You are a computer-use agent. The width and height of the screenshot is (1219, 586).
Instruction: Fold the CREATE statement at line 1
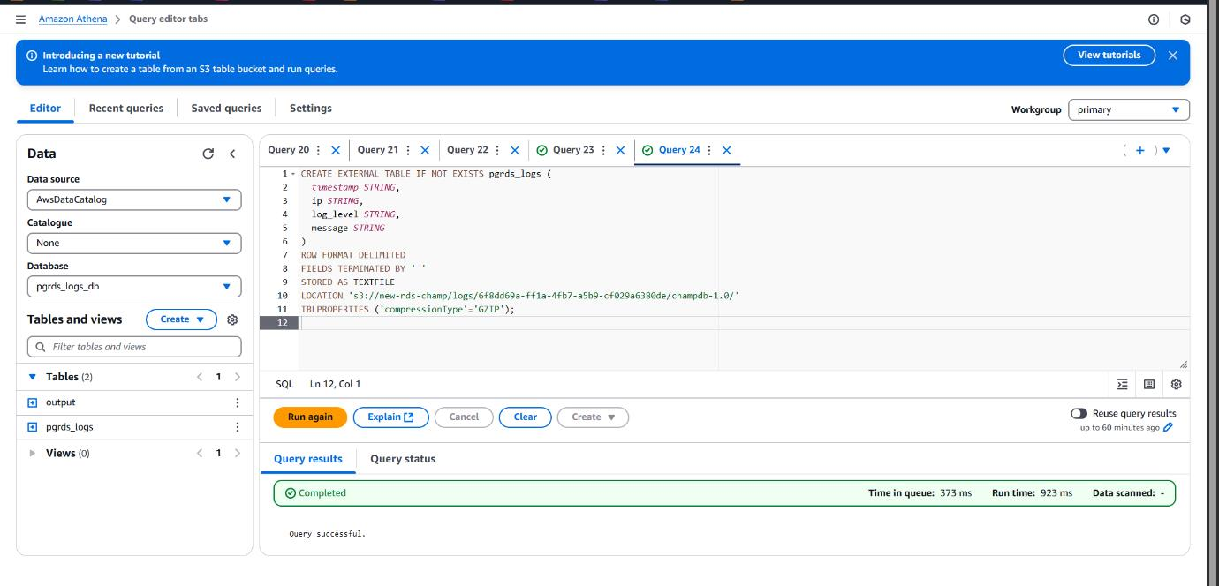[x=294, y=174]
